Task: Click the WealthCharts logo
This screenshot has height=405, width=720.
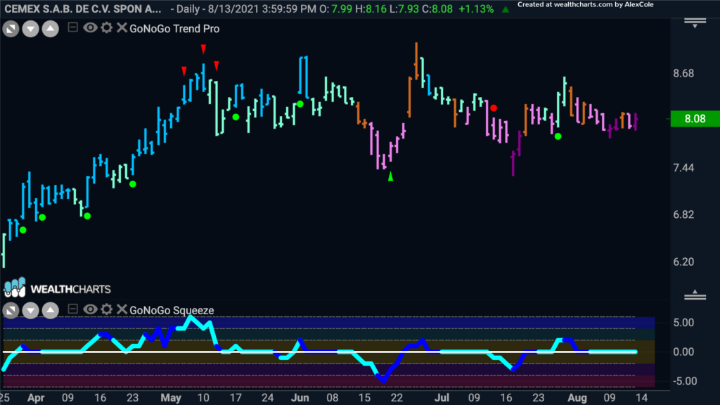Action: 56,288
